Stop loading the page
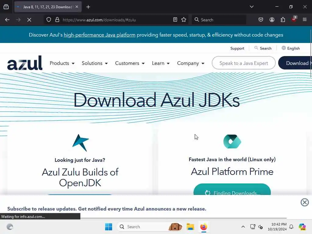Image resolution: width=312 pixels, height=234 pixels. coord(29,20)
